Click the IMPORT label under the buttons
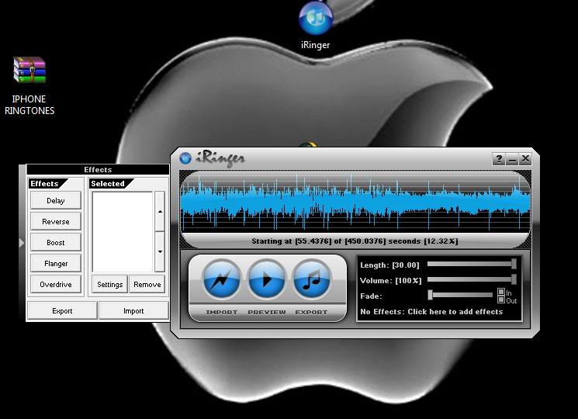578x419 pixels. [222, 312]
